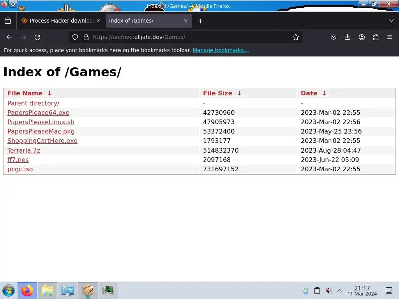Open the Firefox account icon

tap(362, 37)
